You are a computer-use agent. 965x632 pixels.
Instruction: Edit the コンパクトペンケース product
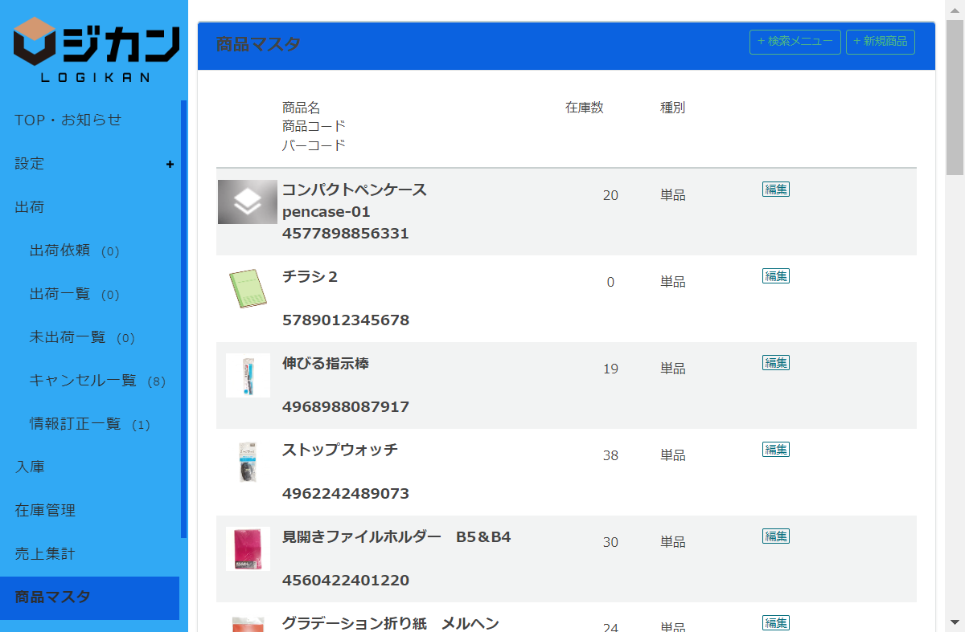[775, 190]
